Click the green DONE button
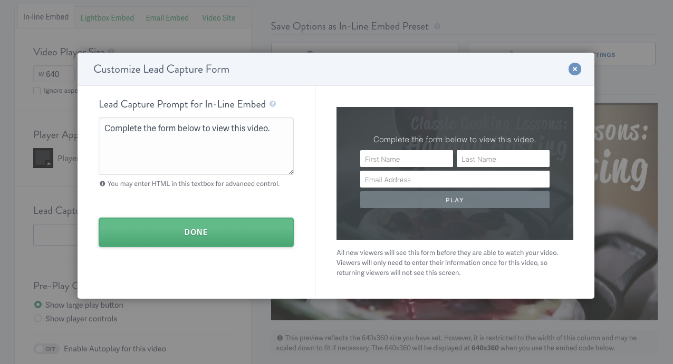Viewport: 673px width, 364px height. coord(196,232)
